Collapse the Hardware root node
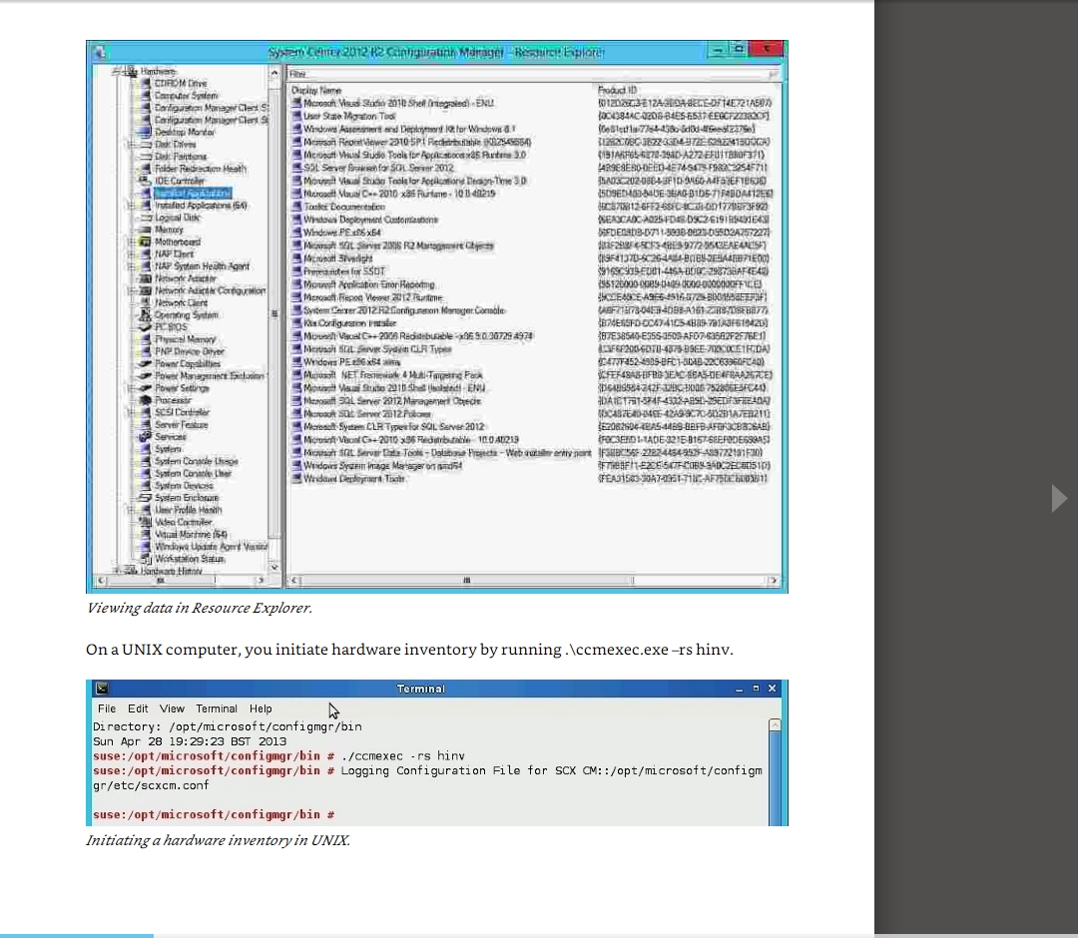 [118, 72]
